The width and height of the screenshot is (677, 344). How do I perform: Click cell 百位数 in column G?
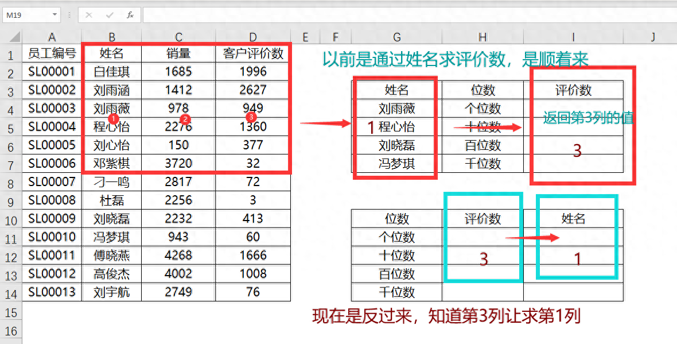[397, 273]
